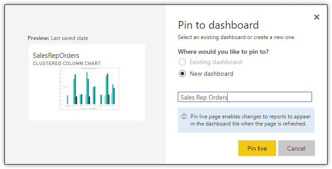Click the New dashboard label text
The width and height of the screenshot is (332, 169).
(211, 74)
